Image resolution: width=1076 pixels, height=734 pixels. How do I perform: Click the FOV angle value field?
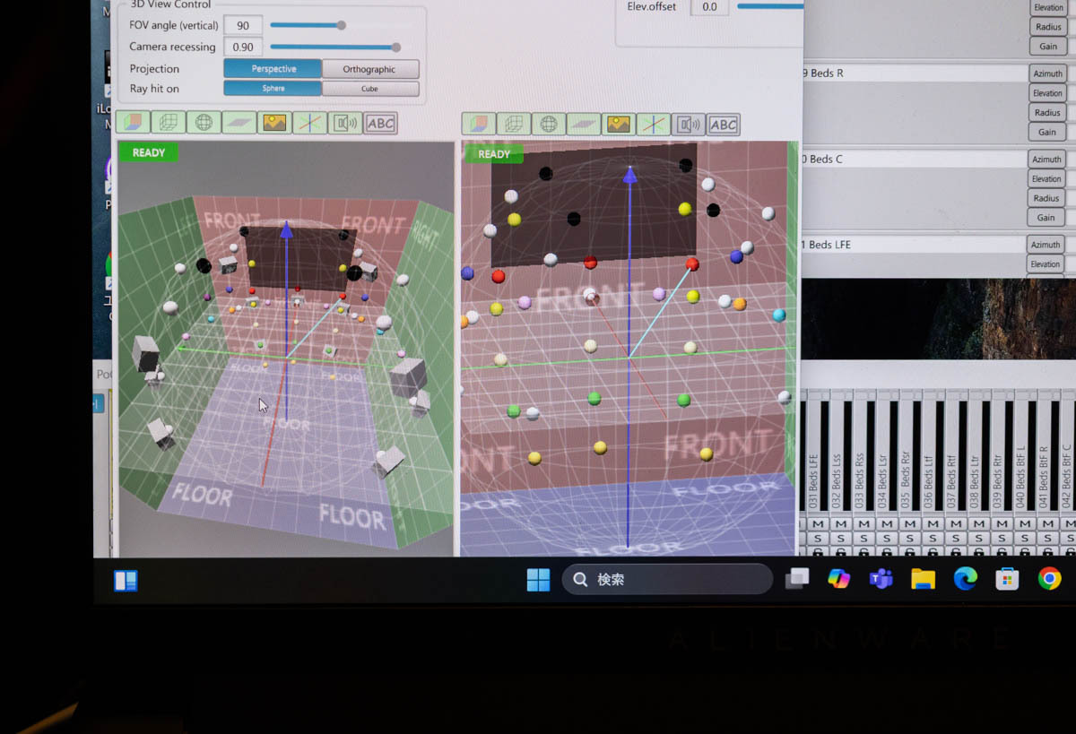242,26
